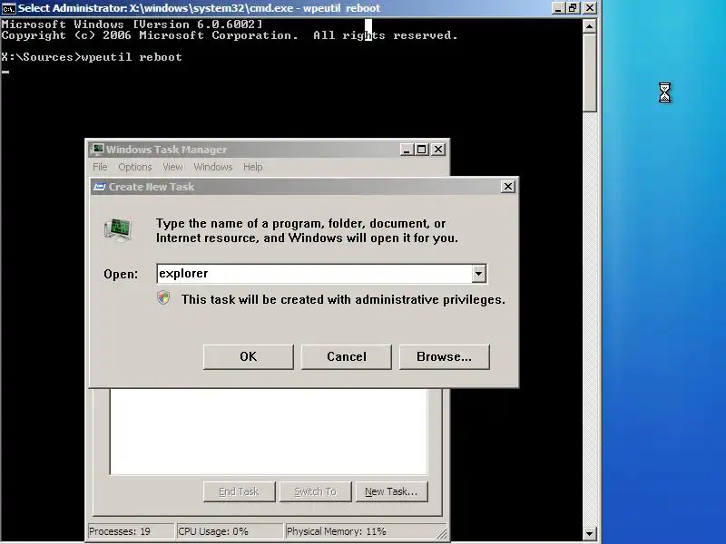Open the Options menu in Task Manager
The width and height of the screenshot is (726, 544).
click(134, 167)
